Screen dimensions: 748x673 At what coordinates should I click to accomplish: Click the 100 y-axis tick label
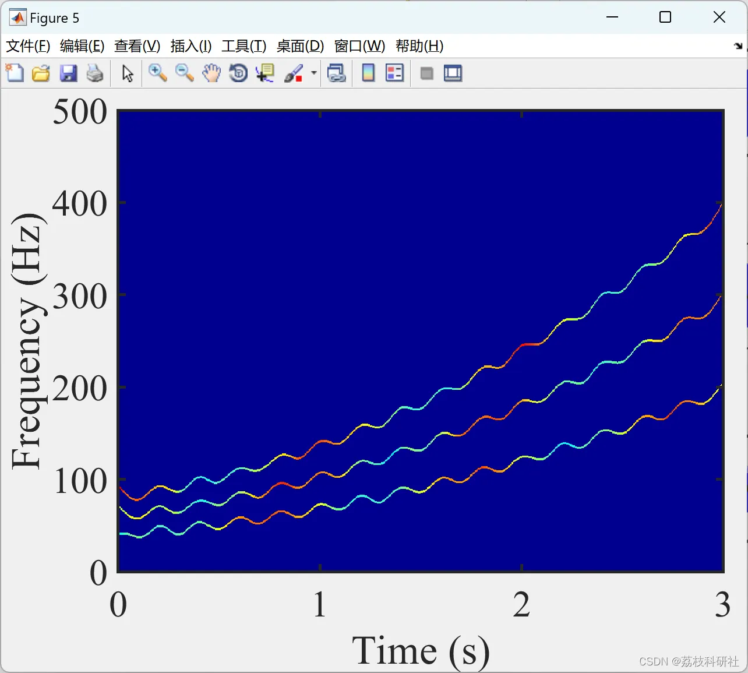(x=80, y=481)
